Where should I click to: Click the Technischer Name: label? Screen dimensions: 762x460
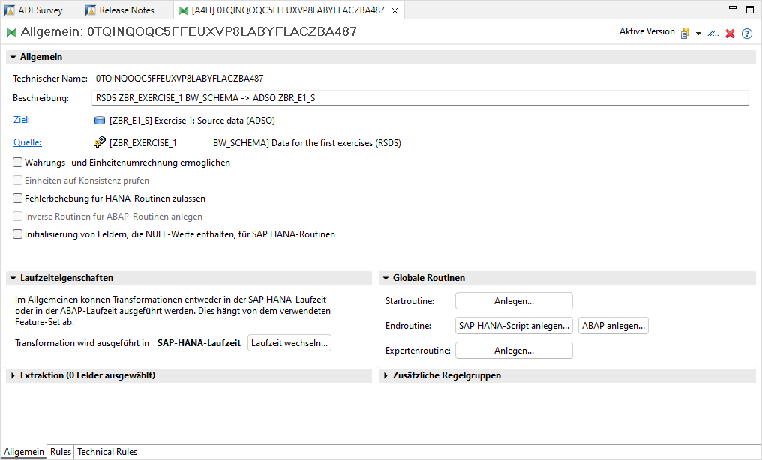tap(50, 79)
